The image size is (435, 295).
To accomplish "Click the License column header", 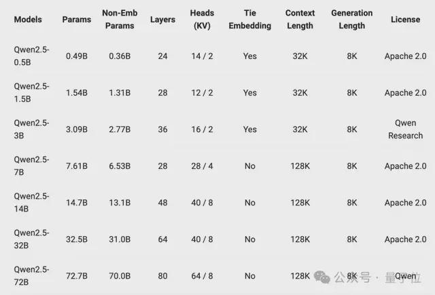I will (x=405, y=20).
